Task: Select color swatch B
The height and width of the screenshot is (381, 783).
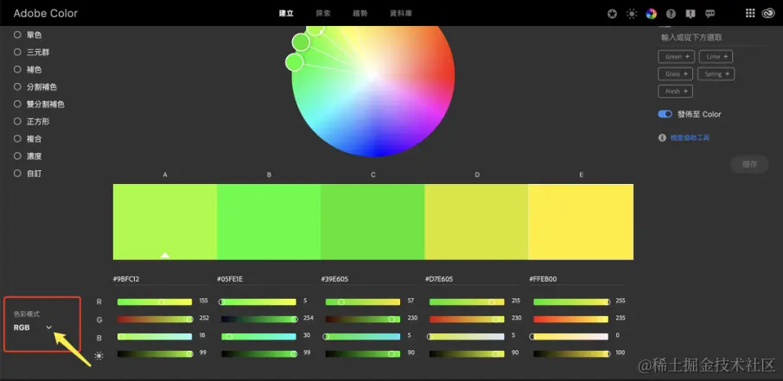Action: point(269,222)
